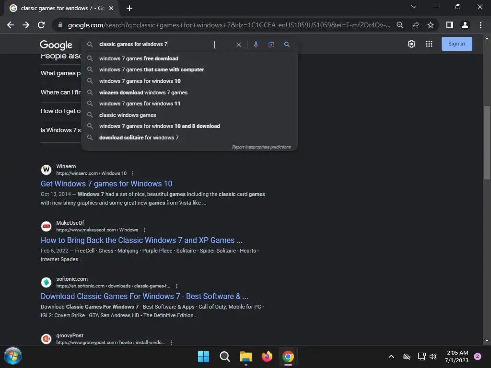Screen dimensions: 491x368
Task: Click the scrollbar down arrow
Action: pos(487,341)
